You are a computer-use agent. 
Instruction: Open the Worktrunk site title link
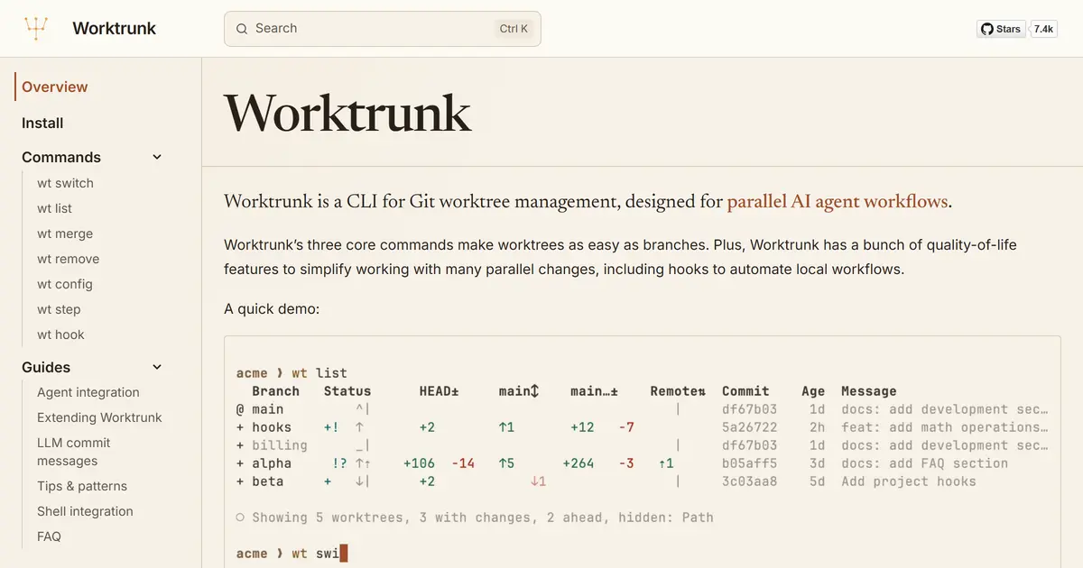click(114, 29)
